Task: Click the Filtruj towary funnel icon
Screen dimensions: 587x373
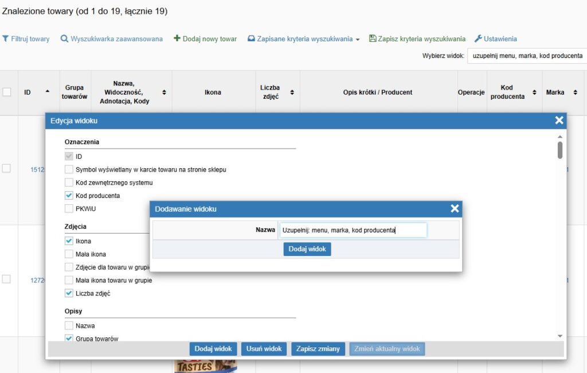Action: click(x=6, y=39)
